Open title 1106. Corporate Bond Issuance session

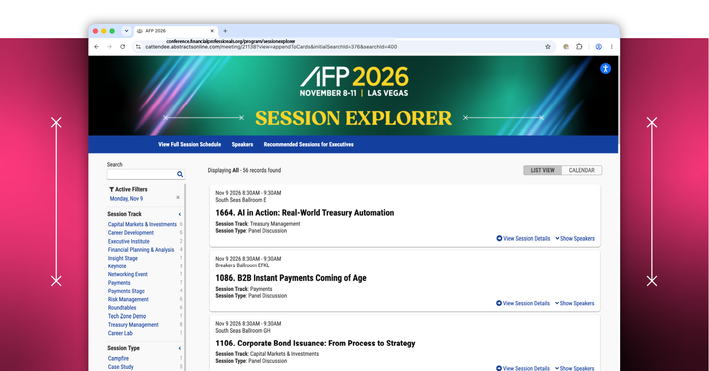click(316, 343)
